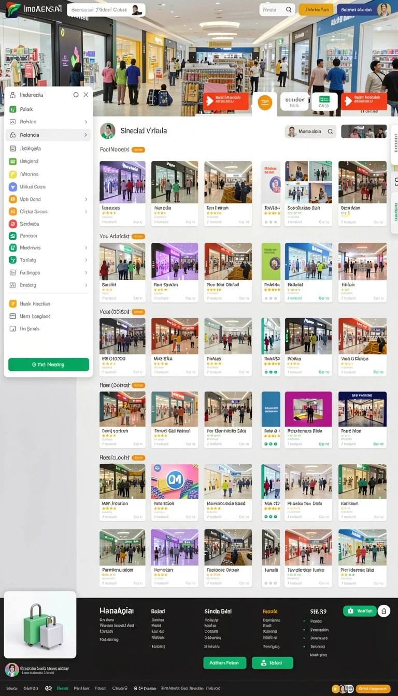Open the pink OM store thumbnail
398x696 pixels.
[175, 482]
